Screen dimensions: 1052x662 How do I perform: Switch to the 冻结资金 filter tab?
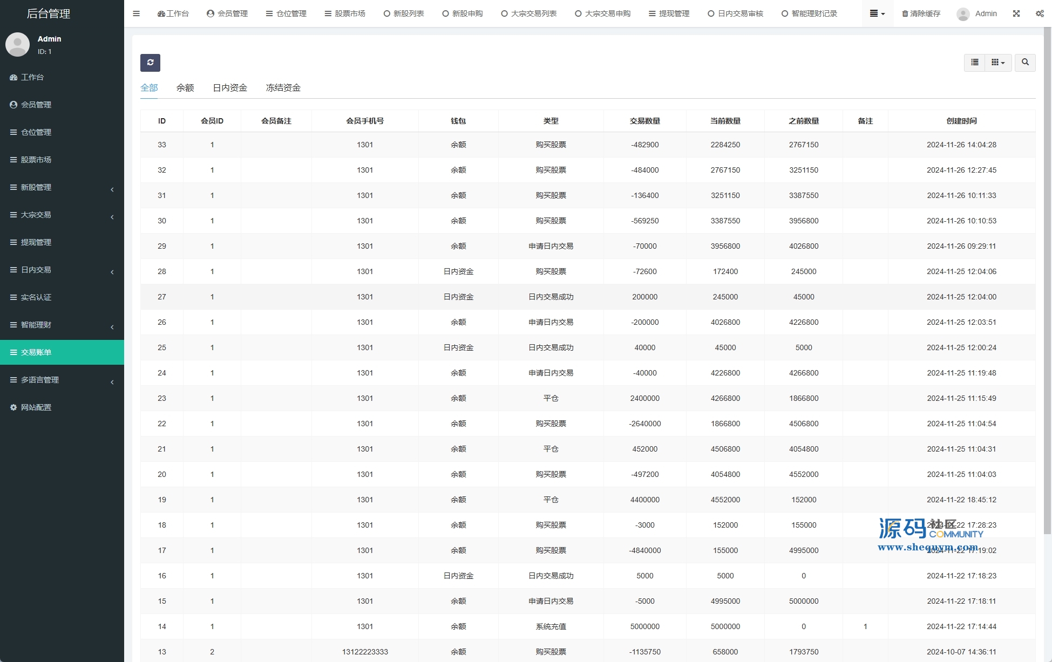click(x=283, y=87)
